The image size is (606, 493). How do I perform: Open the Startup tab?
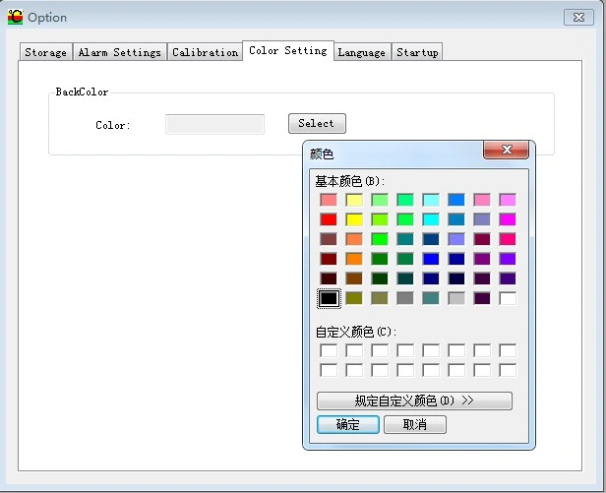(x=417, y=52)
